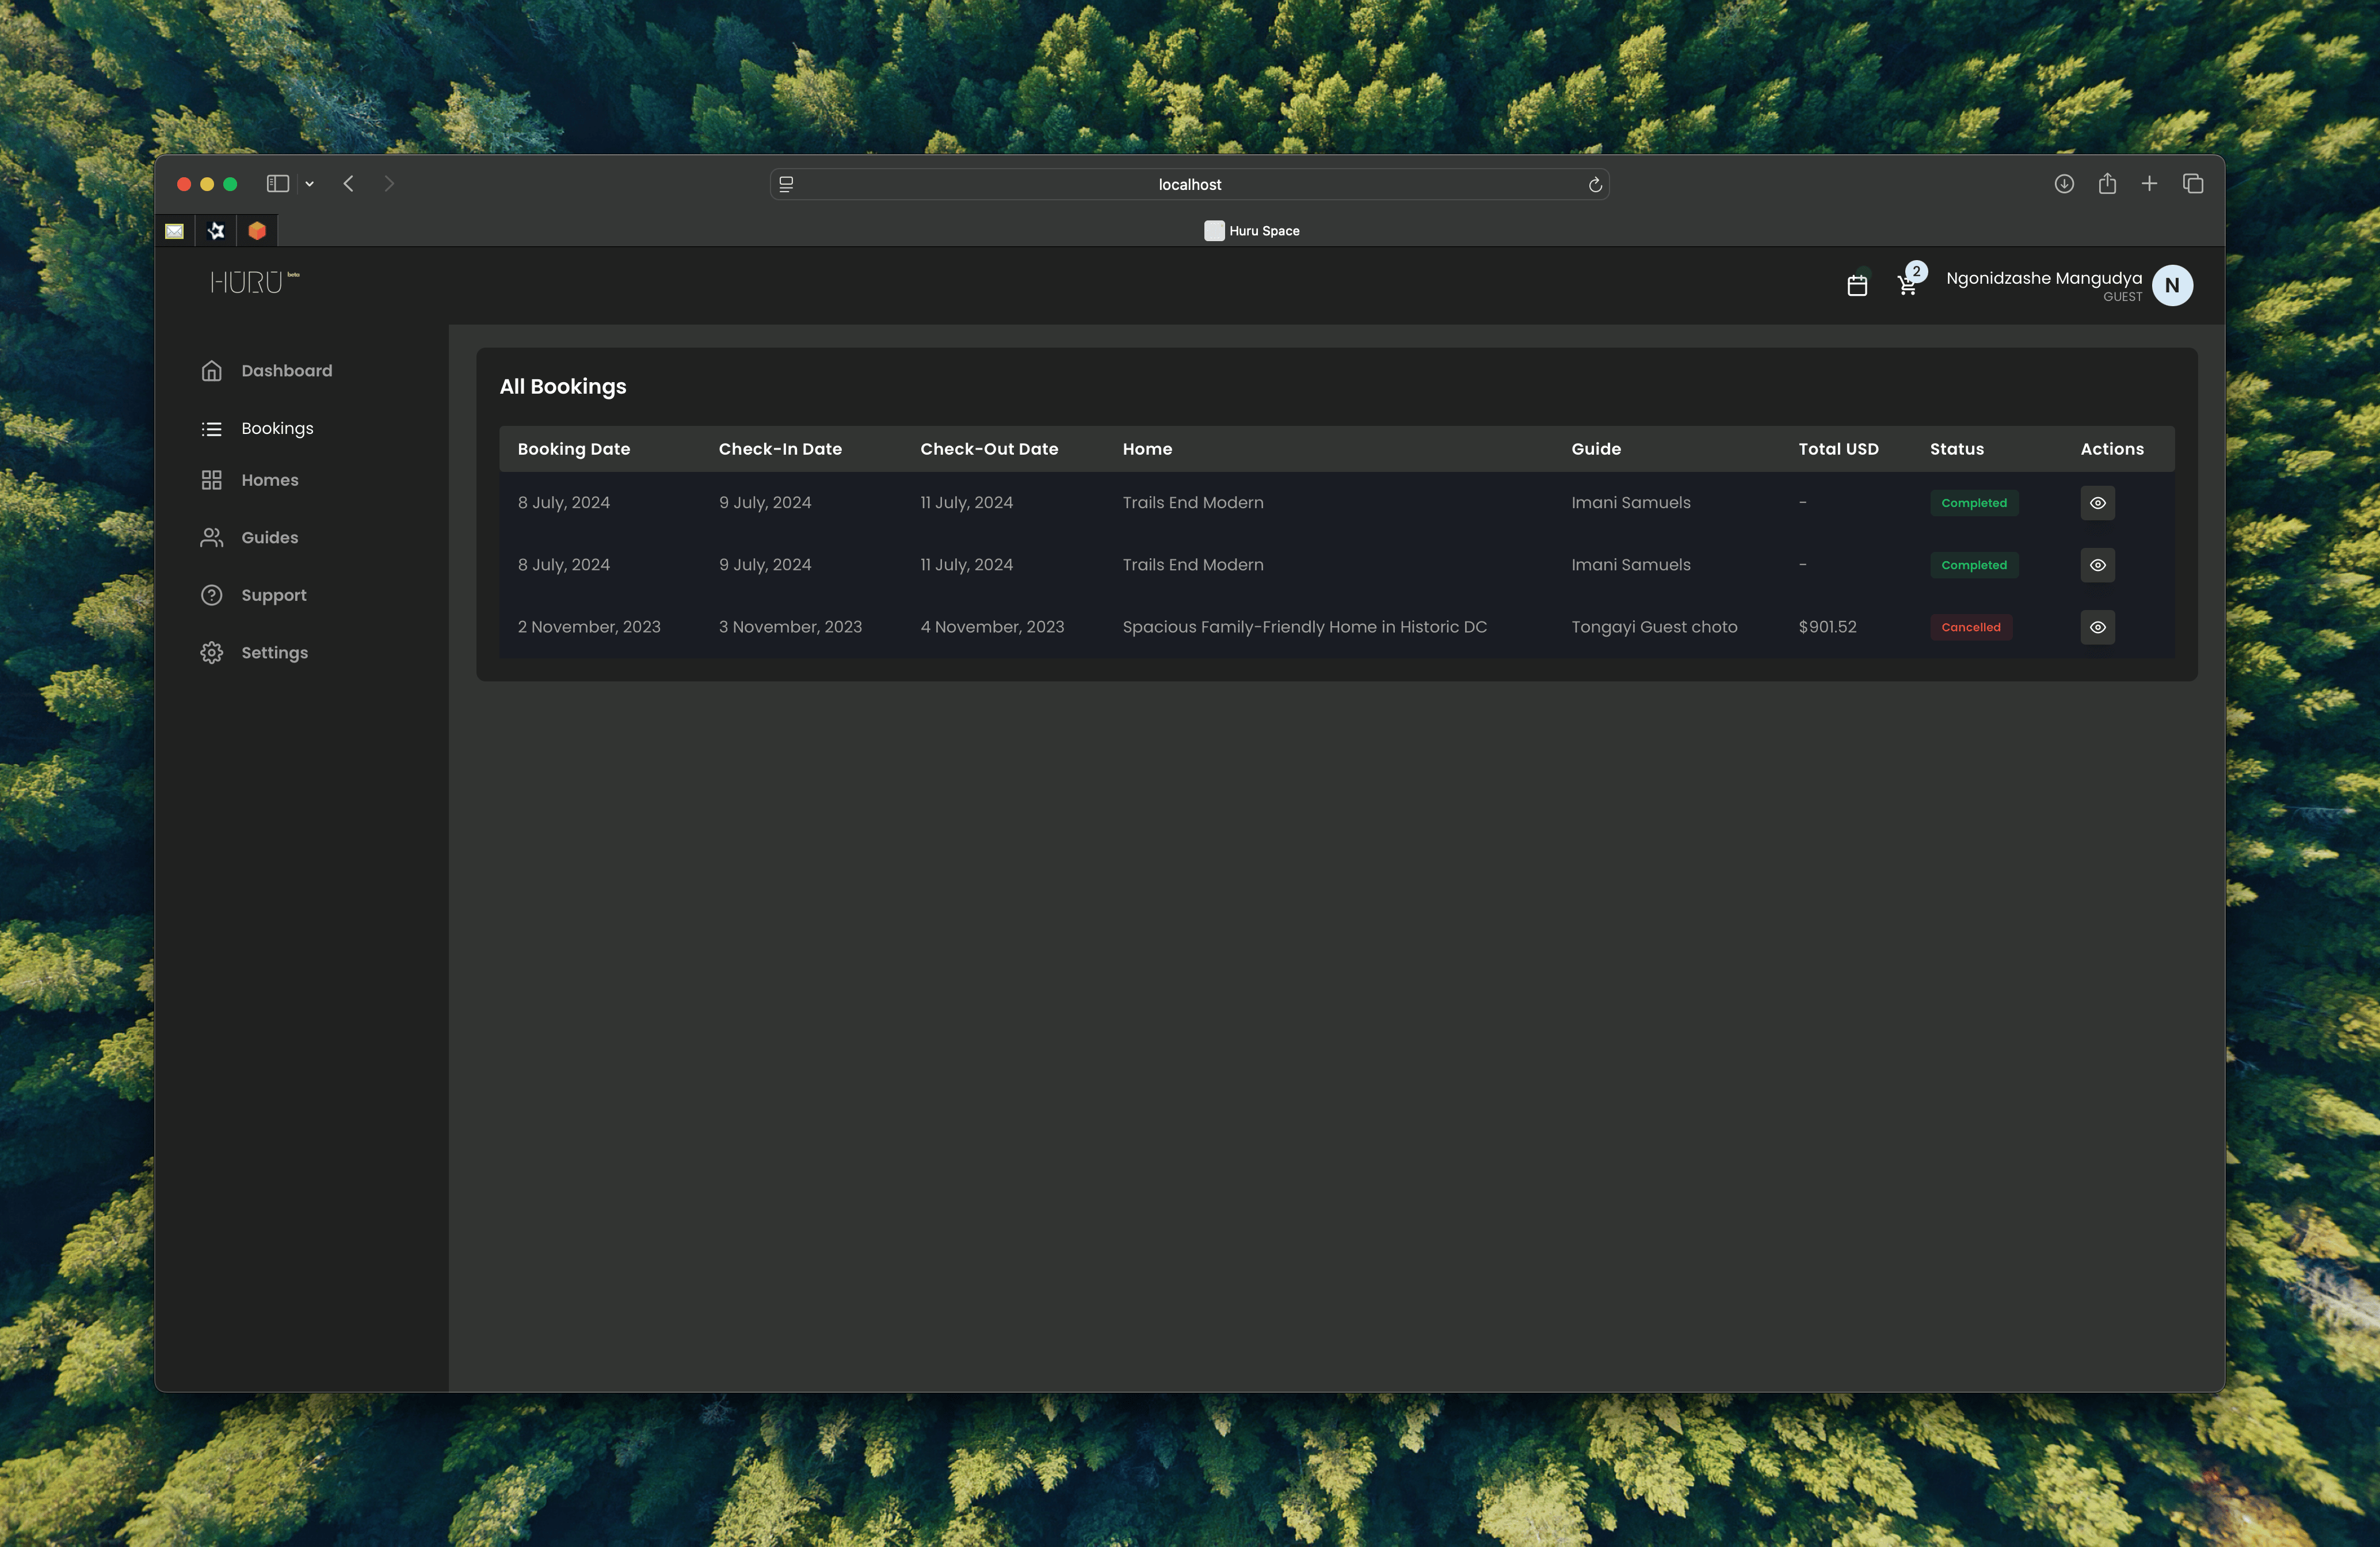This screenshot has height=1547, width=2380.
Task: Click the address bar showing localhost
Action: coord(1189,184)
